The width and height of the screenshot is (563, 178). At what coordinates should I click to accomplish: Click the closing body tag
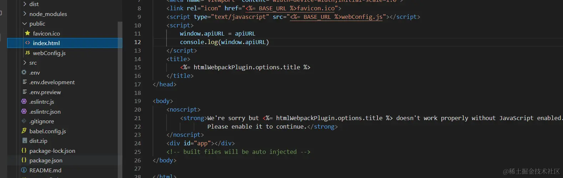(x=164, y=160)
